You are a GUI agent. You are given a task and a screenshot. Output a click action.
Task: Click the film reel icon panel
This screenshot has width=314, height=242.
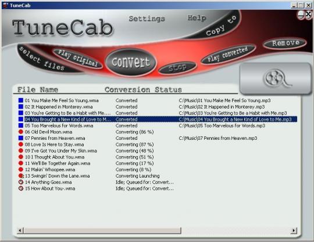276,78
